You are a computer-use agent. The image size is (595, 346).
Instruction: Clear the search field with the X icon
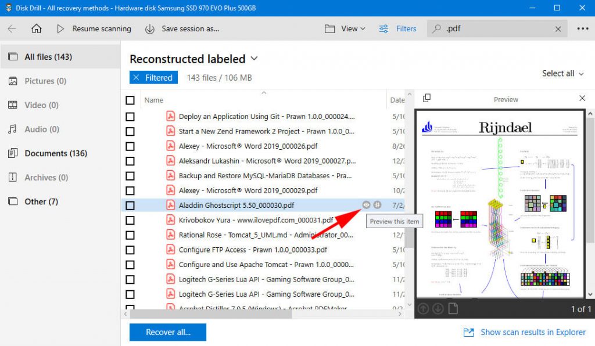click(556, 28)
